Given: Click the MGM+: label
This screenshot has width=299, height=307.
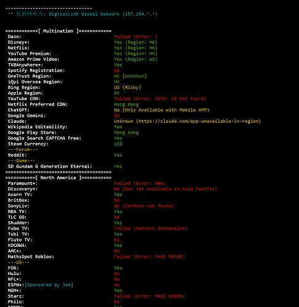Looking at the screenshot, I should [x=15, y=290].
